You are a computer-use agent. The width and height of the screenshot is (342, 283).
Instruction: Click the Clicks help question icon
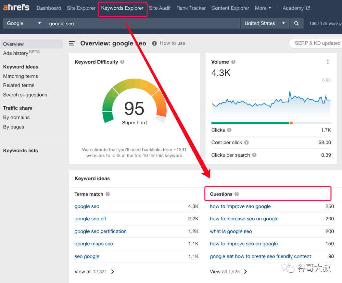[229, 130]
